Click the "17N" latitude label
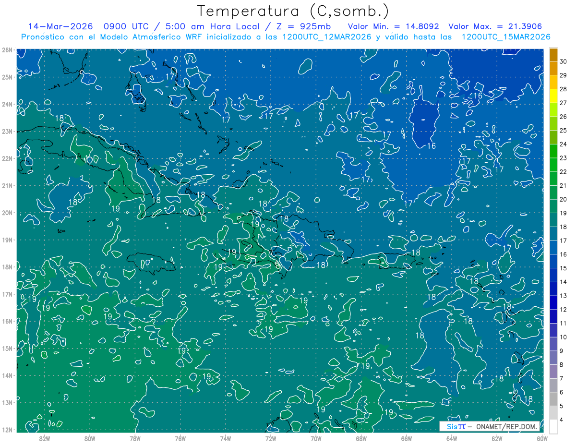 coord(7,294)
